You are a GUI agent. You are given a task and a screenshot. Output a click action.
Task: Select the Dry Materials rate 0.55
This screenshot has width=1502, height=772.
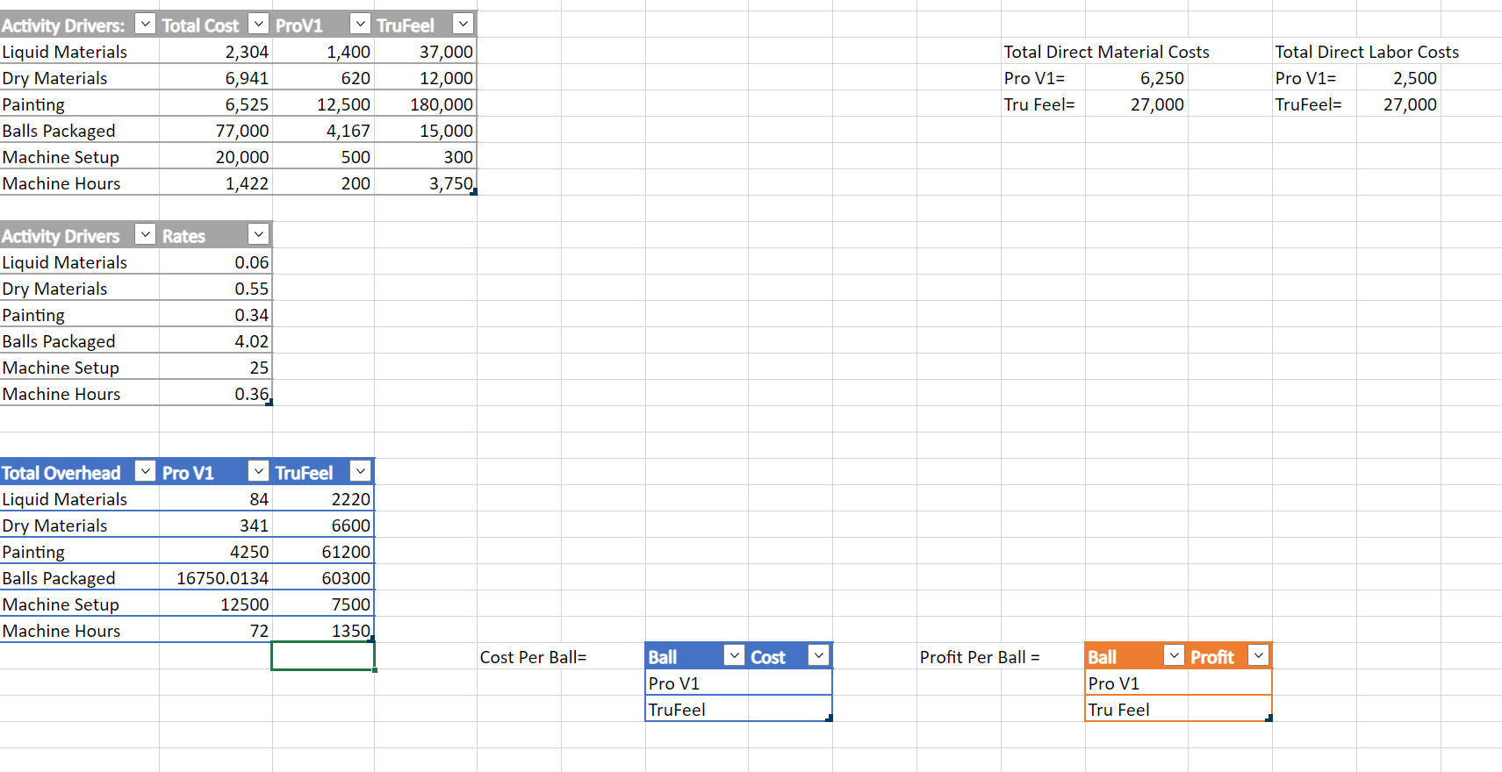[x=216, y=289]
